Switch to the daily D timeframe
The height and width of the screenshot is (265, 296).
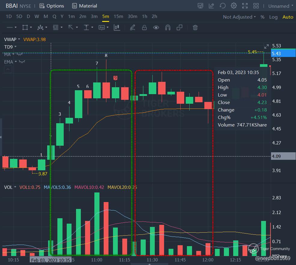28,16
